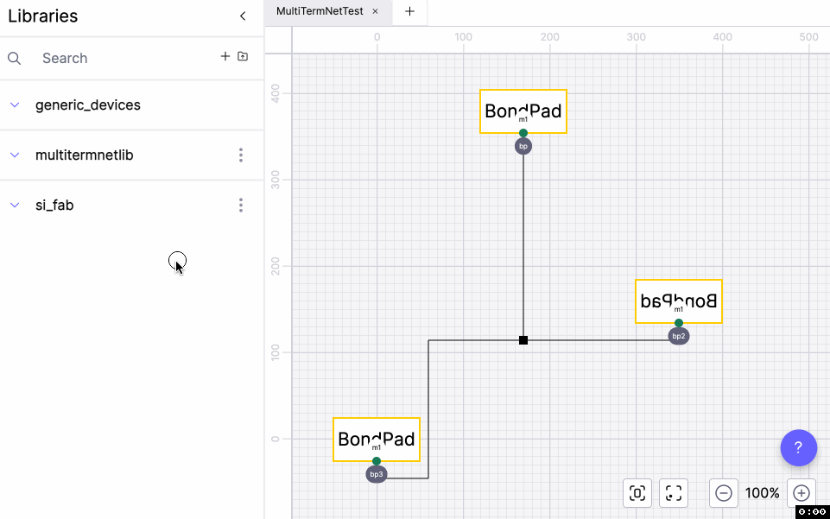Click the zoom out minus button
The width and height of the screenshot is (830, 519).
[x=724, y=493]
